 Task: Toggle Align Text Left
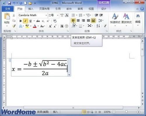pos(73,20)
